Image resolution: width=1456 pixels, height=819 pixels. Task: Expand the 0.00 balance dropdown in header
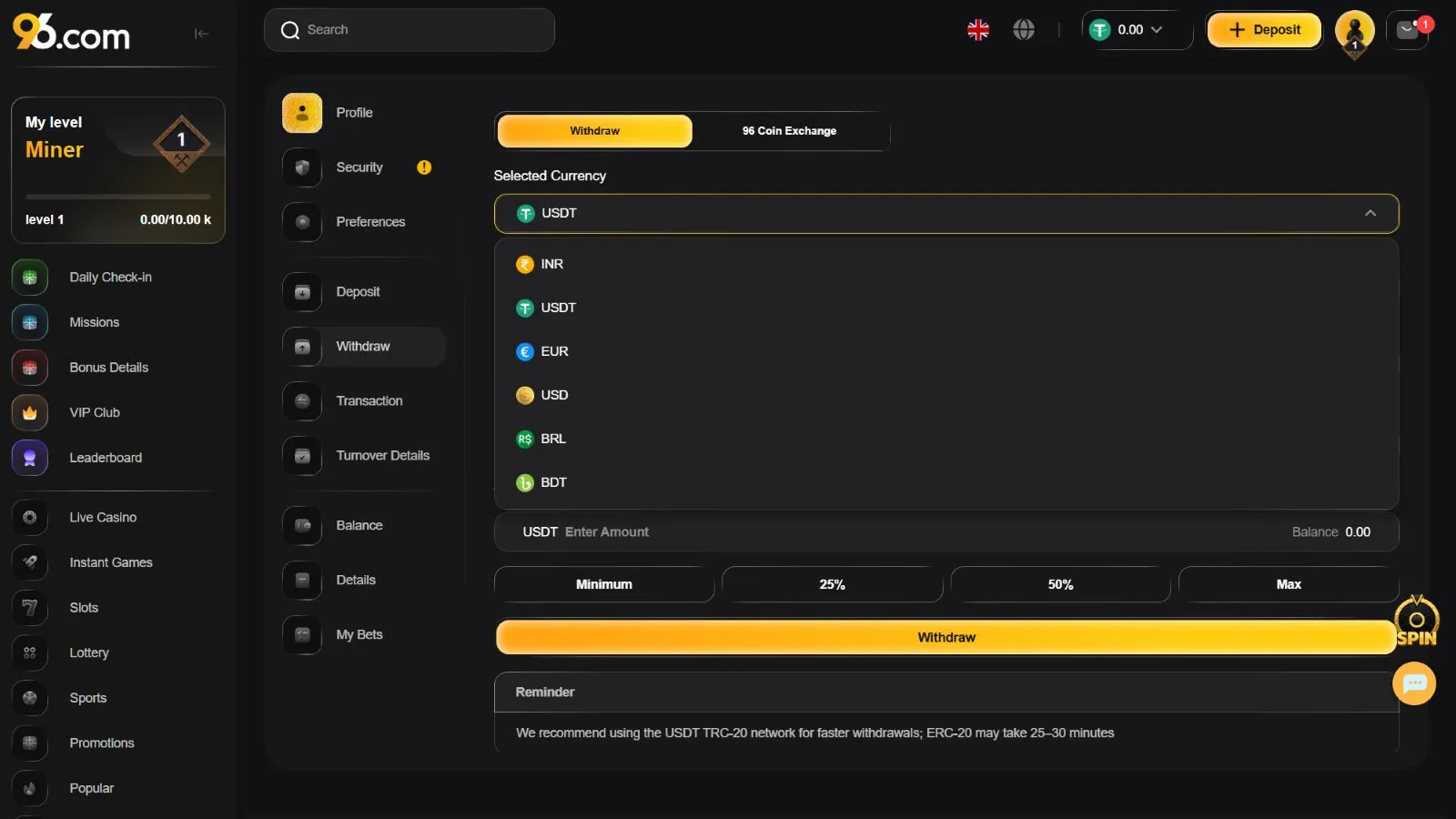coord(1137,30)
